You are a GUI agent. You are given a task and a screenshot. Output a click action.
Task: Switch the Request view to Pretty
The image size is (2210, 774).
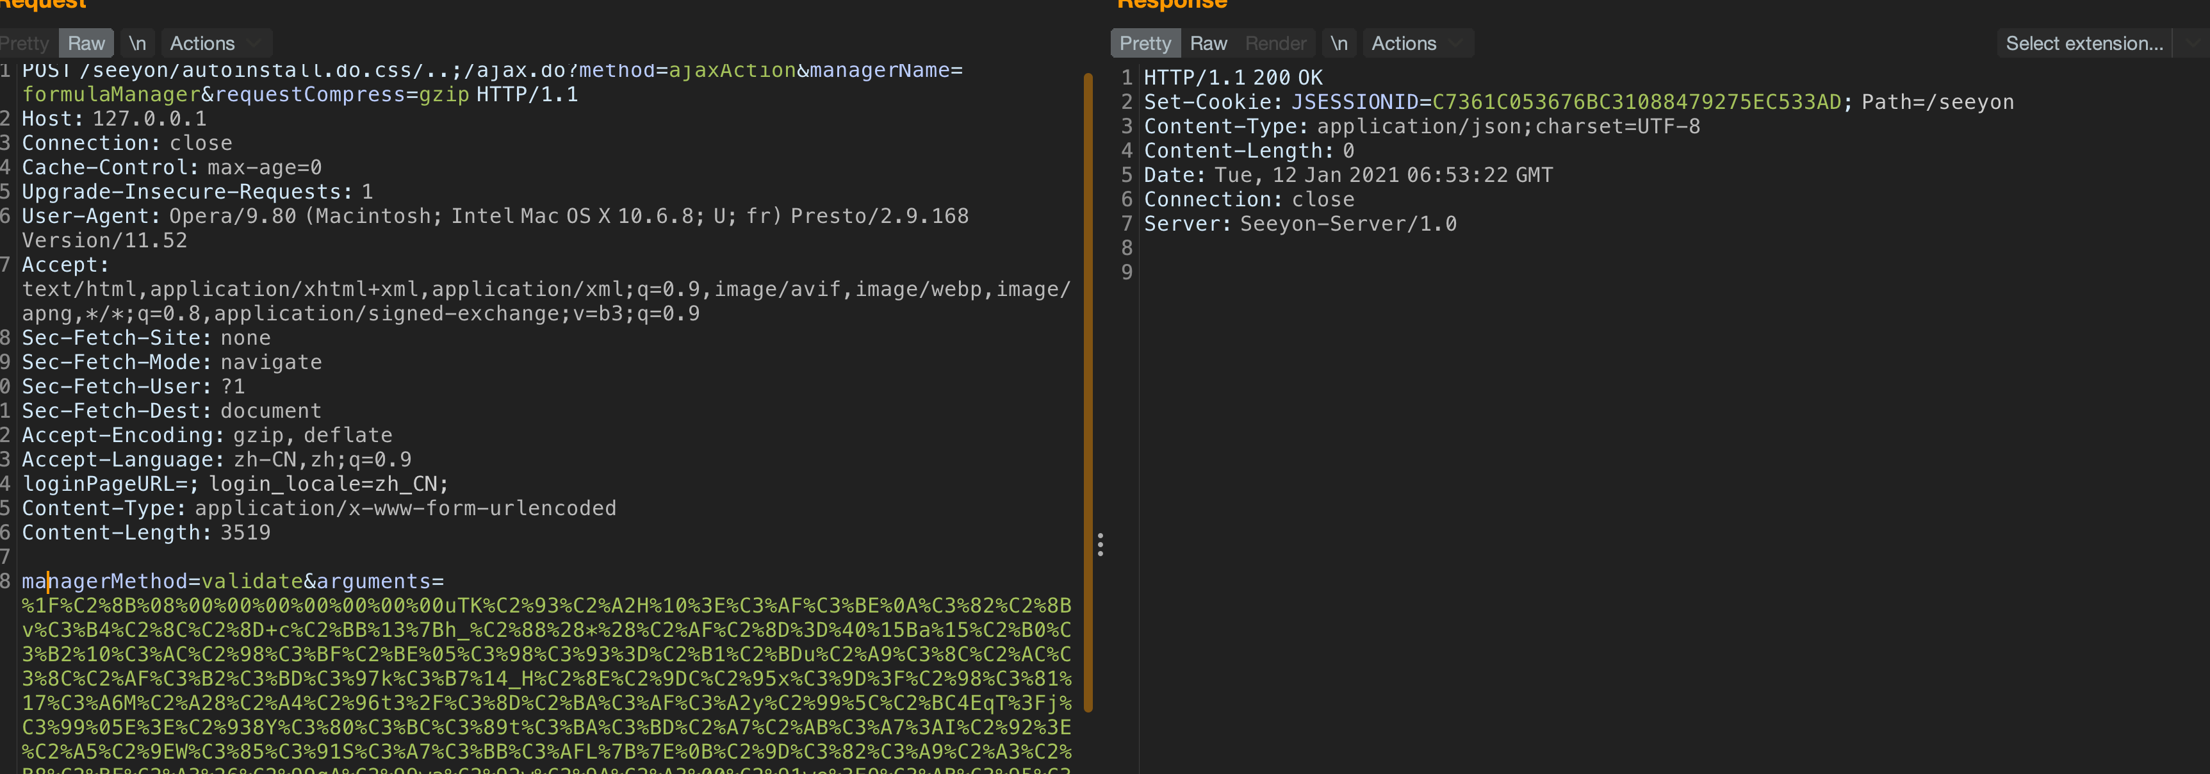pyautogui.click(x=26, y=43)
